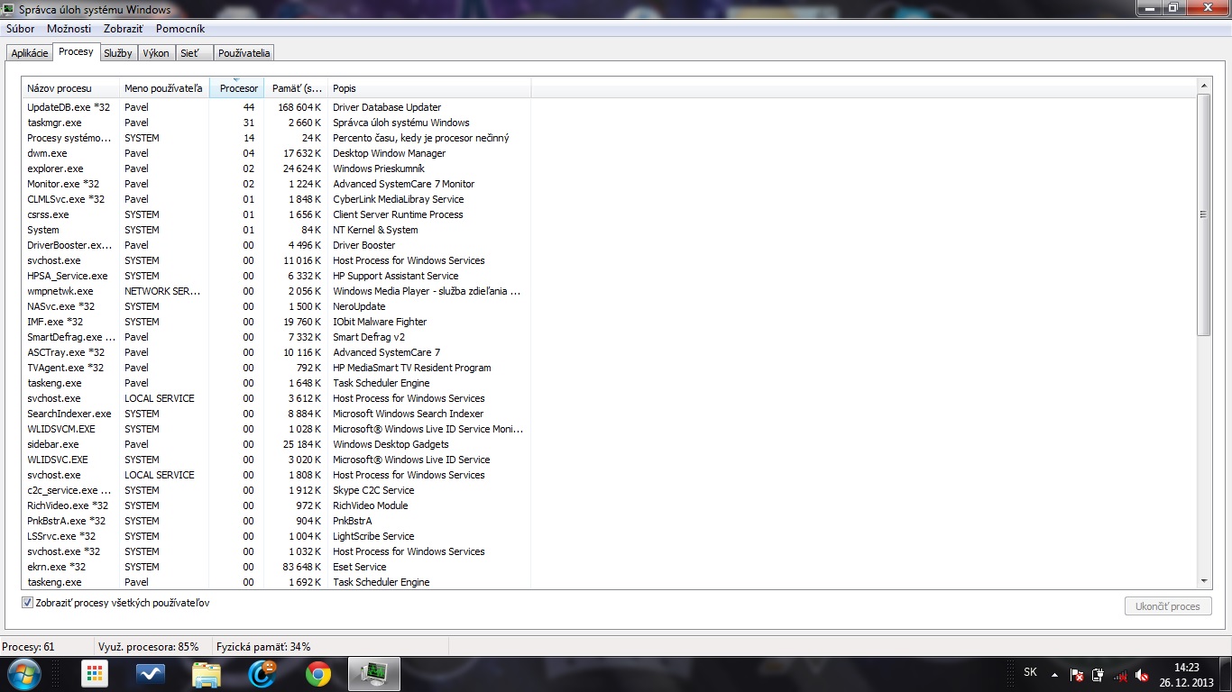Image resolution: width=1232 pixels, height=692 pixels.
Task: Select the CLMLSvc.exe *32 process
Action: pos(277,199)
